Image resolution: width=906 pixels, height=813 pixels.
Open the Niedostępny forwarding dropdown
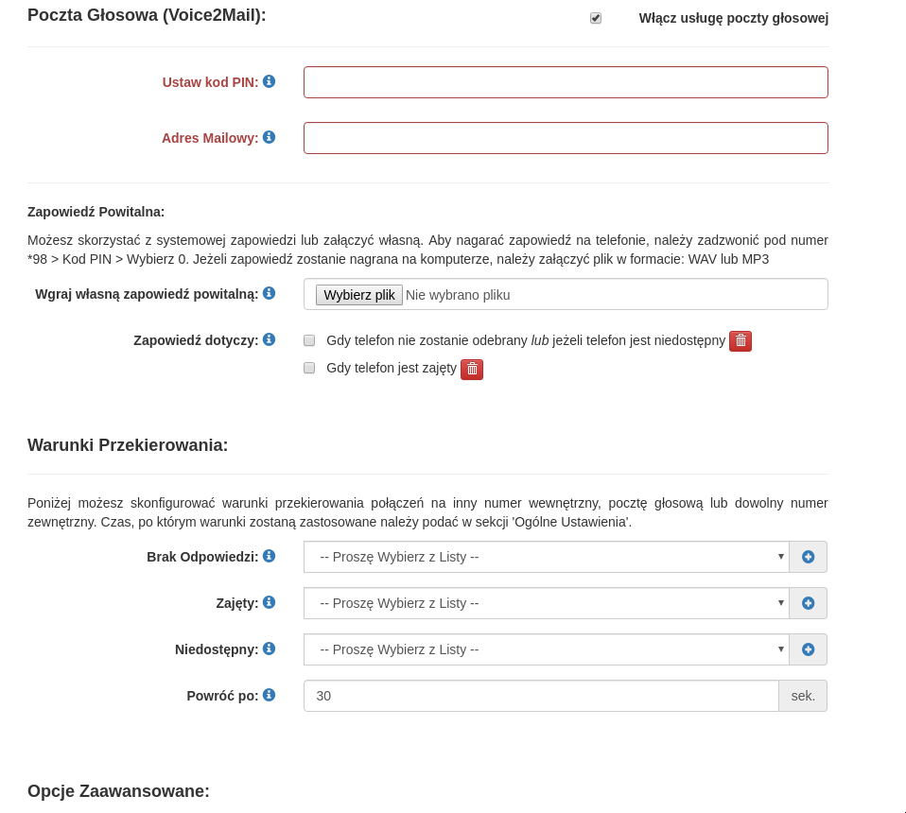click(546, 649)
